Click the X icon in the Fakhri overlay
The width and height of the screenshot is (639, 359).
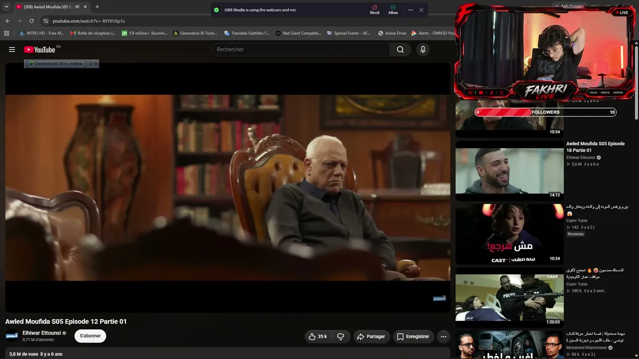coord(501,92)
